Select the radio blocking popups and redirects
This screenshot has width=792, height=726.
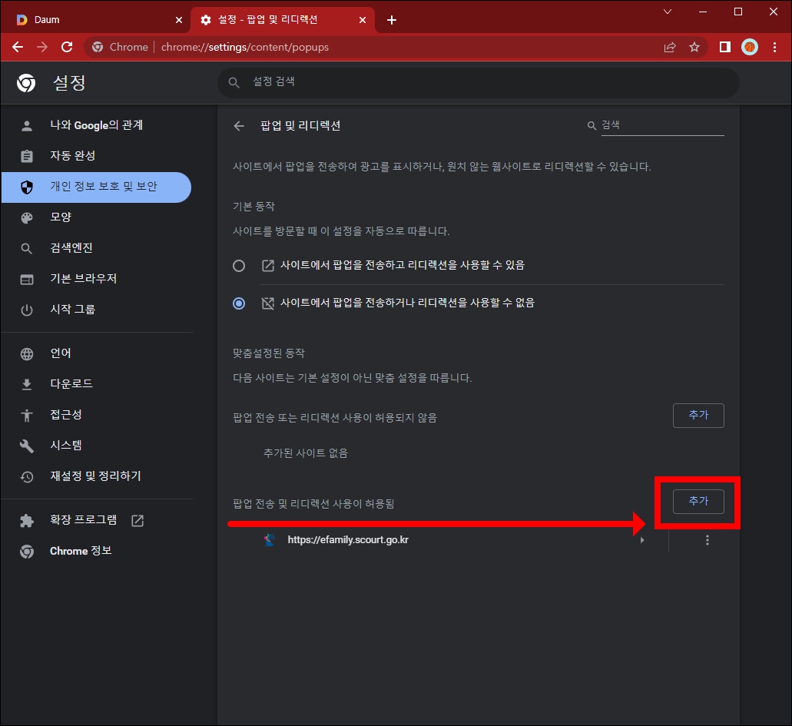(239, 303)
